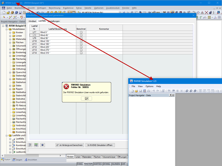
Task: Open file folder icon in RFEM toolbar
Action: pyautogui.click(x=8, y=13)
